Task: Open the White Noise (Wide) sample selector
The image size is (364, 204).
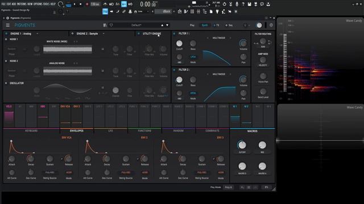Action: (57, 41)
